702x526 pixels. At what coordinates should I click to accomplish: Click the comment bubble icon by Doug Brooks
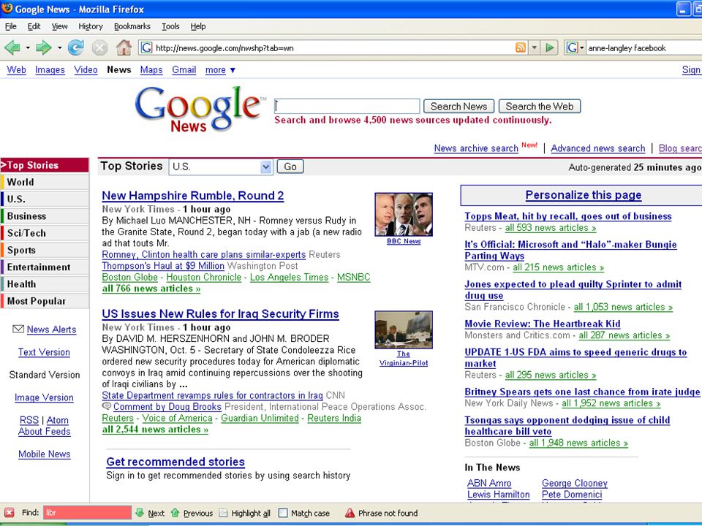(107, 406)
